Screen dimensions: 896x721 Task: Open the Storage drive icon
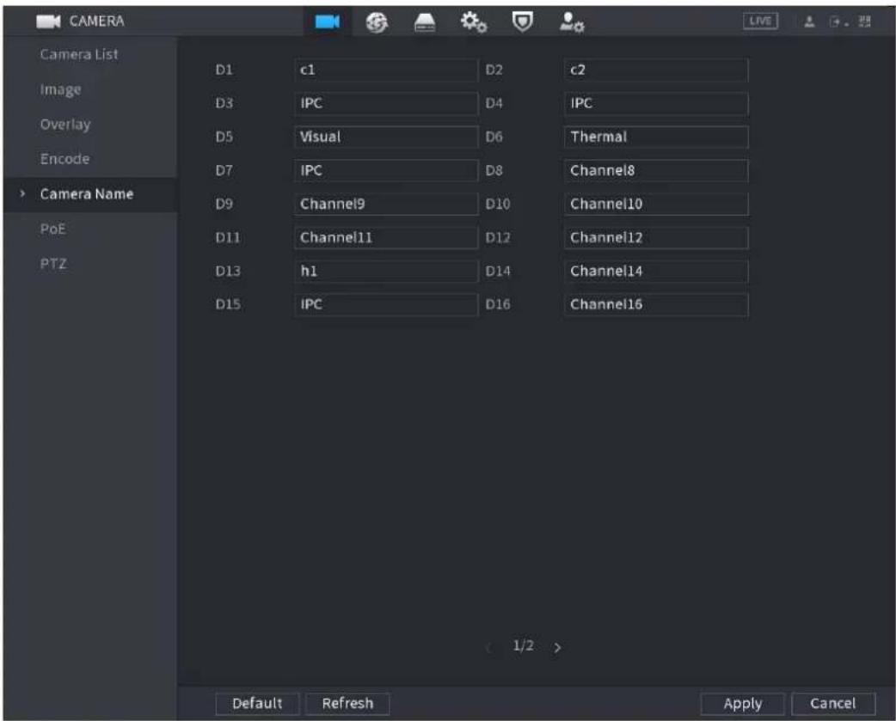tap(425, 22)
